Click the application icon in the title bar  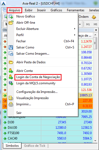point(3,4)
